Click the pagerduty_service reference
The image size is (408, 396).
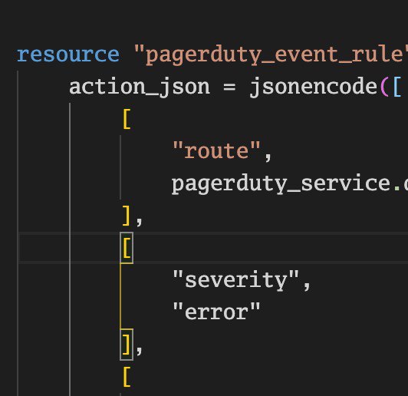(281, 185)
